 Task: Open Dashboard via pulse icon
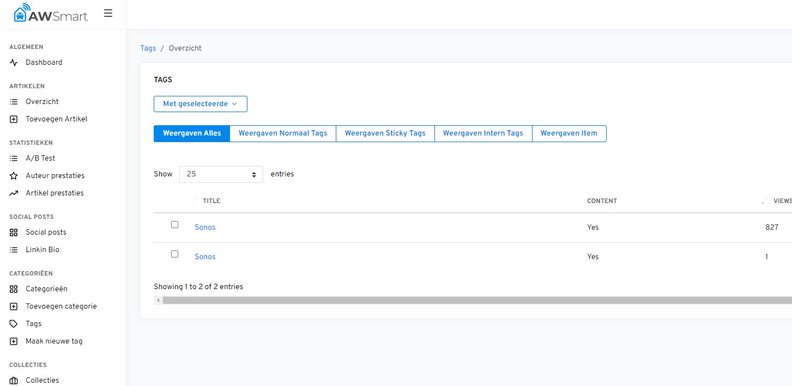pyautogui.click(x=14, y=63)
